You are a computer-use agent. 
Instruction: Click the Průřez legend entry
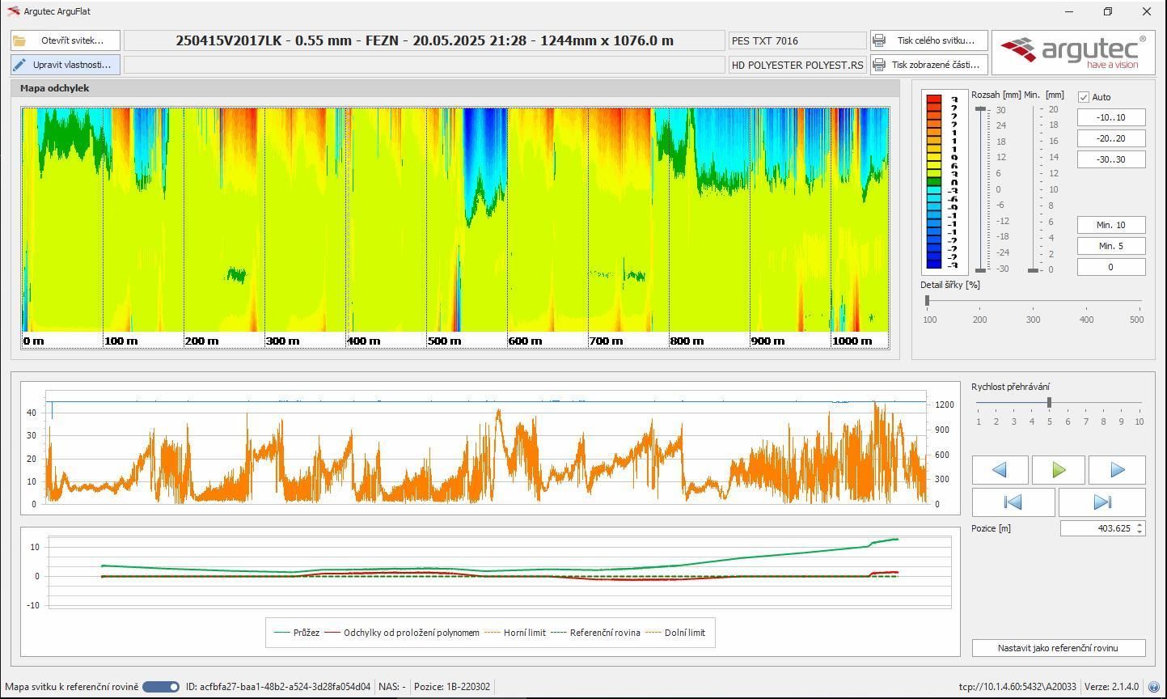[x=297, y=633]
